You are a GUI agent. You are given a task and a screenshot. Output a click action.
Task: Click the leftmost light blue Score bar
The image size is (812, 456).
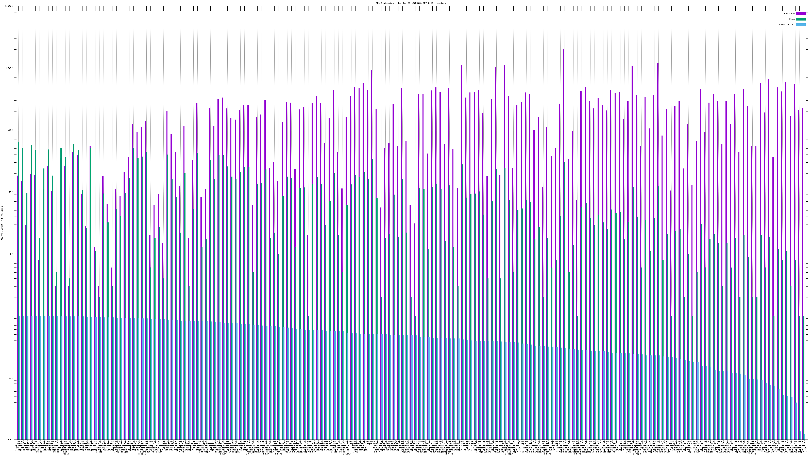pyautogui.click(x=20, y=378)
